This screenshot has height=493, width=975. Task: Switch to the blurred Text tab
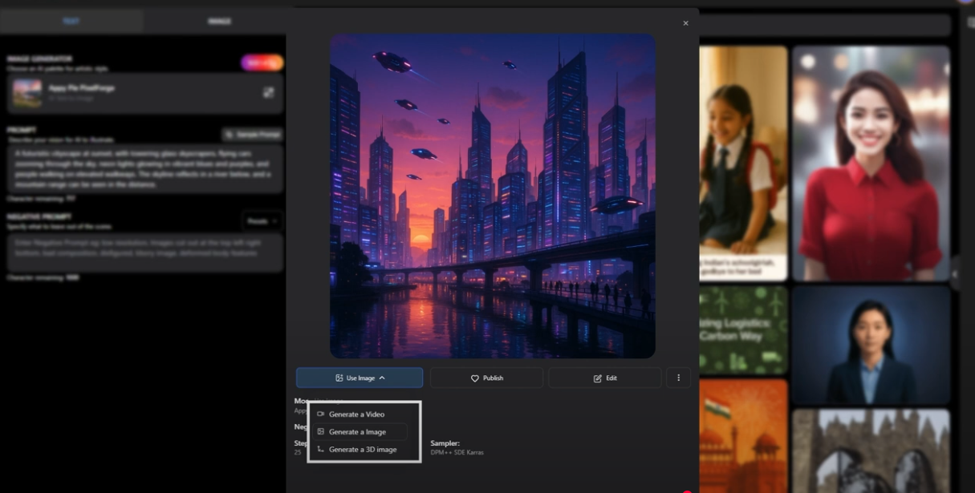[71, 21]
